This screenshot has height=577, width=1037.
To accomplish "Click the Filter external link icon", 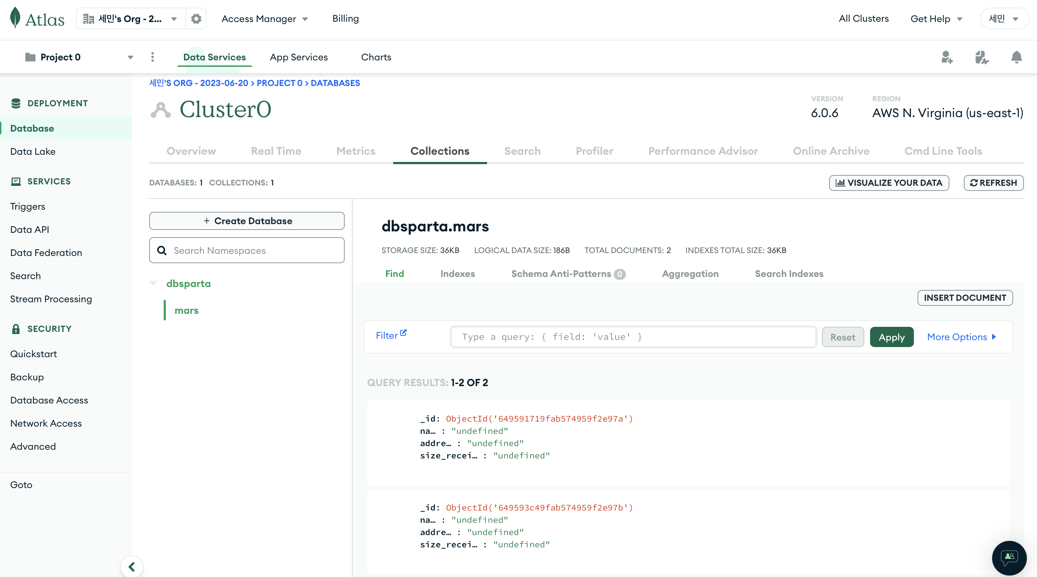I will (x=403, y=333).
